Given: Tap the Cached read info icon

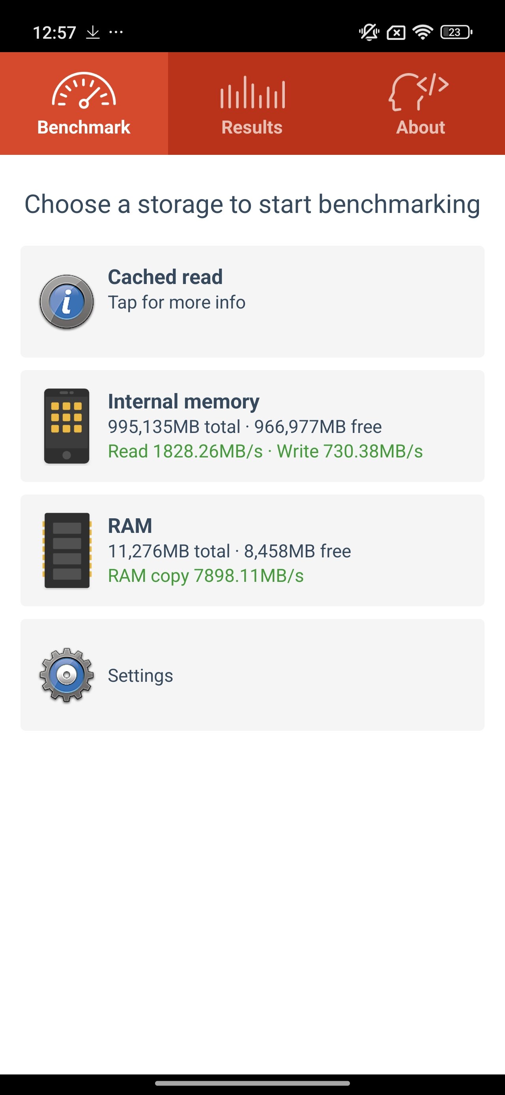Looking at the screenshot, I should point(67,302).
